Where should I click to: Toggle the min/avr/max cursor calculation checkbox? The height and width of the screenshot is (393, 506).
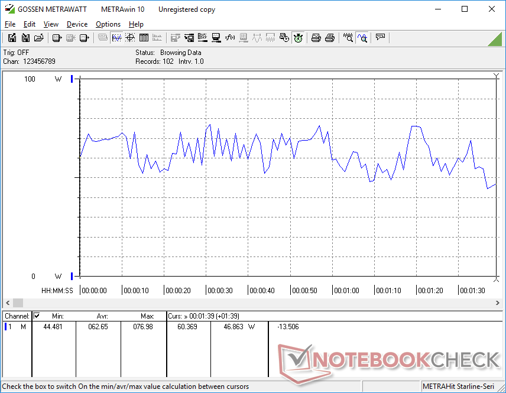coord(37,316)
